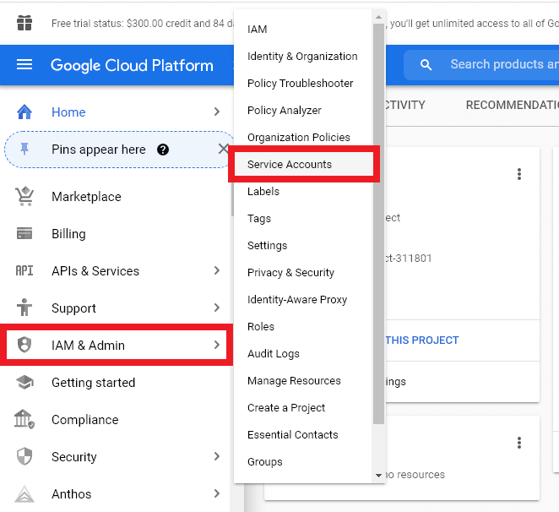This screenshot has height=512, width=559.
Task: Go to Home in the sidebar
Action: click(x=68, y=112)
